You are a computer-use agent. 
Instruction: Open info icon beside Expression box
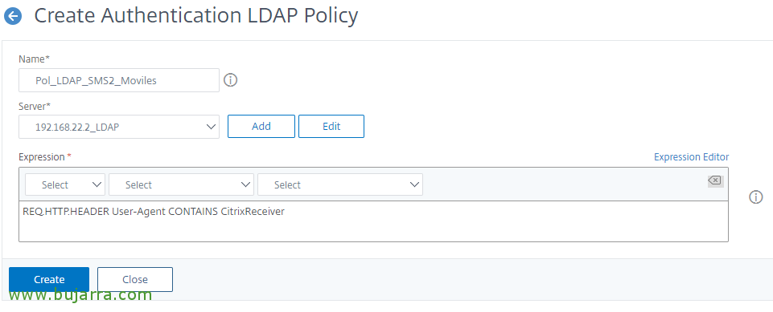pos(756,197)
